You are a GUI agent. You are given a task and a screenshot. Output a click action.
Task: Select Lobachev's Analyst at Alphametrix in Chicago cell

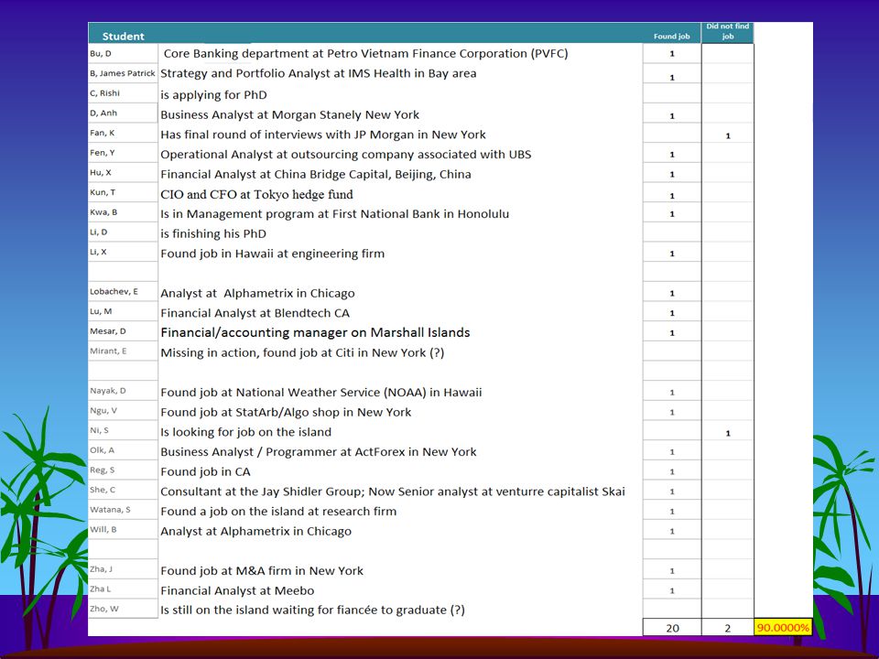pos(257,294)
